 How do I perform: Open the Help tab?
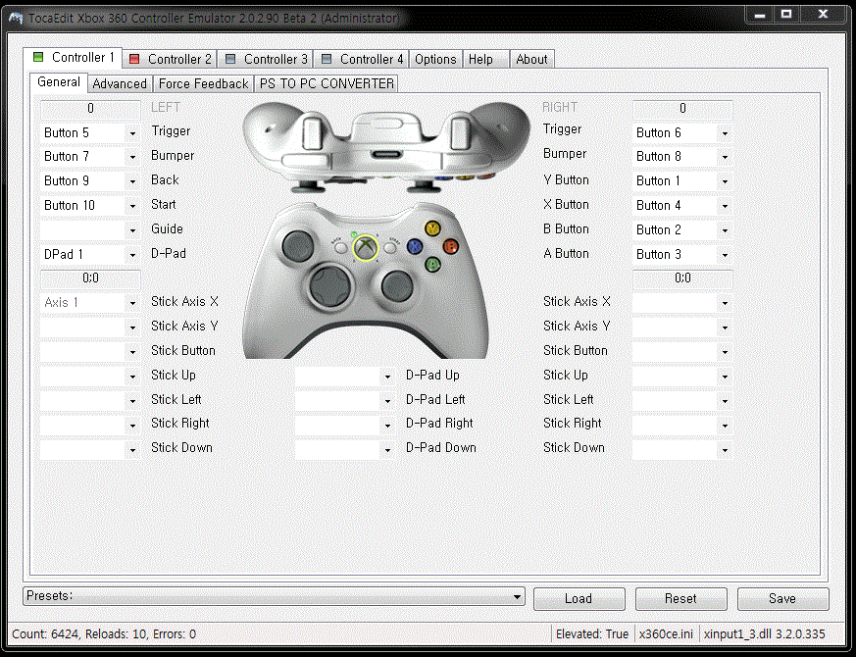(486, 59)
